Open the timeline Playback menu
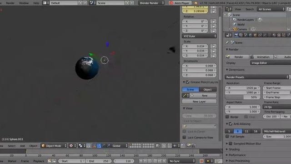The width and height of the screenshot is (291, 164). pyautogui.click(x=39, y=161)
